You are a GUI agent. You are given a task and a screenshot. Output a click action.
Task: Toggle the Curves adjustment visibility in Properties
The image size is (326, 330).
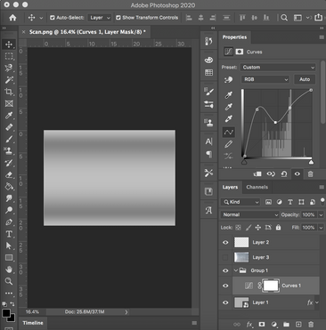[x=297, y=174]
